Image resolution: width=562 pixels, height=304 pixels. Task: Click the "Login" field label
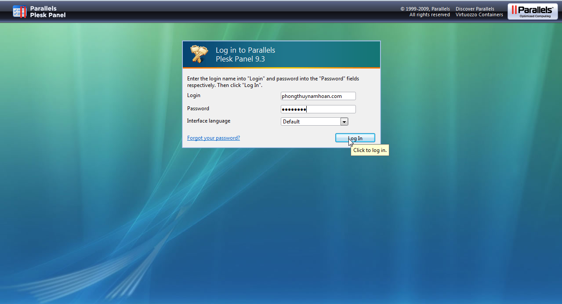pyautogui.click(x=194, y=95)
